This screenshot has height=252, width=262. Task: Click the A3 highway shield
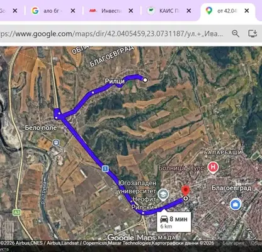pyautogui.click(x=17, y=212)
